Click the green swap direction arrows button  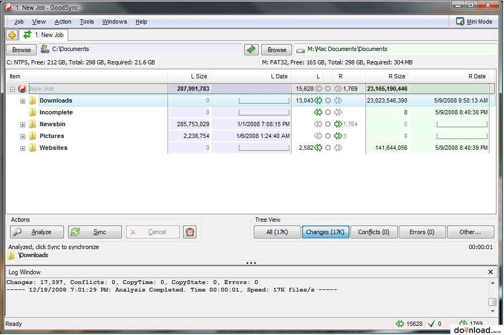coord(251,49)
